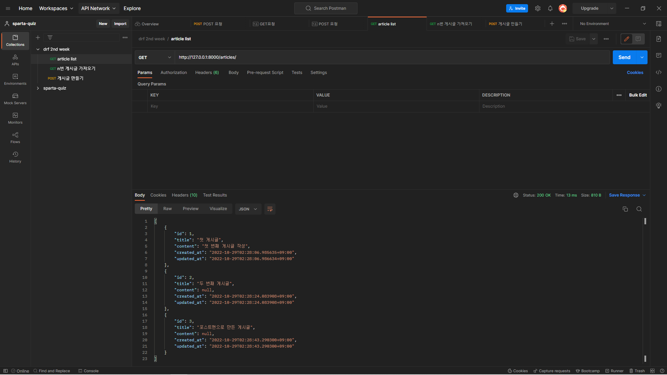Open the JSON format dropdown
Image resolution: width=667 pixels, height=375 pixels.
point(248,209)
